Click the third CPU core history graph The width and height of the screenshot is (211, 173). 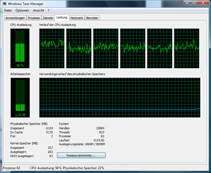click(x=106, y=48)
